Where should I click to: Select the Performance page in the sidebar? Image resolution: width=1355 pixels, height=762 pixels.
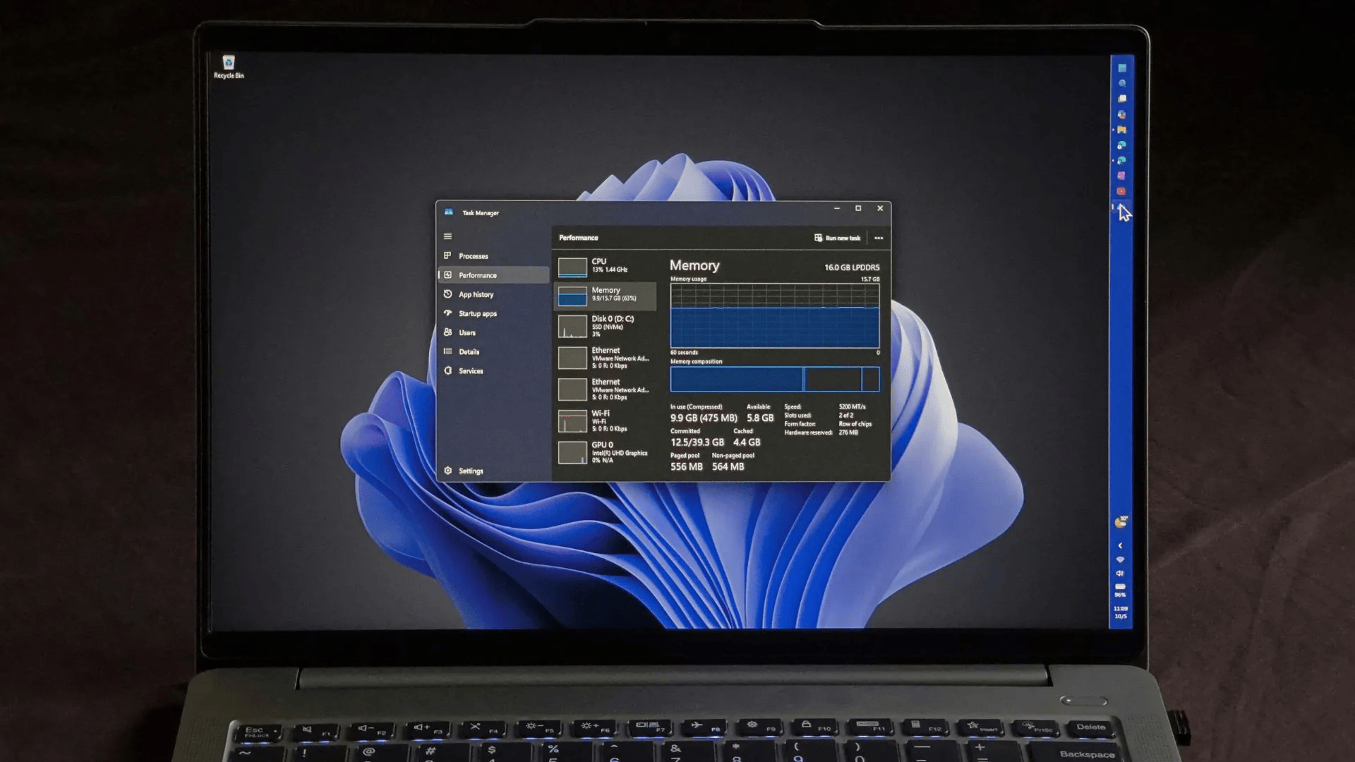tap(493, 275)
